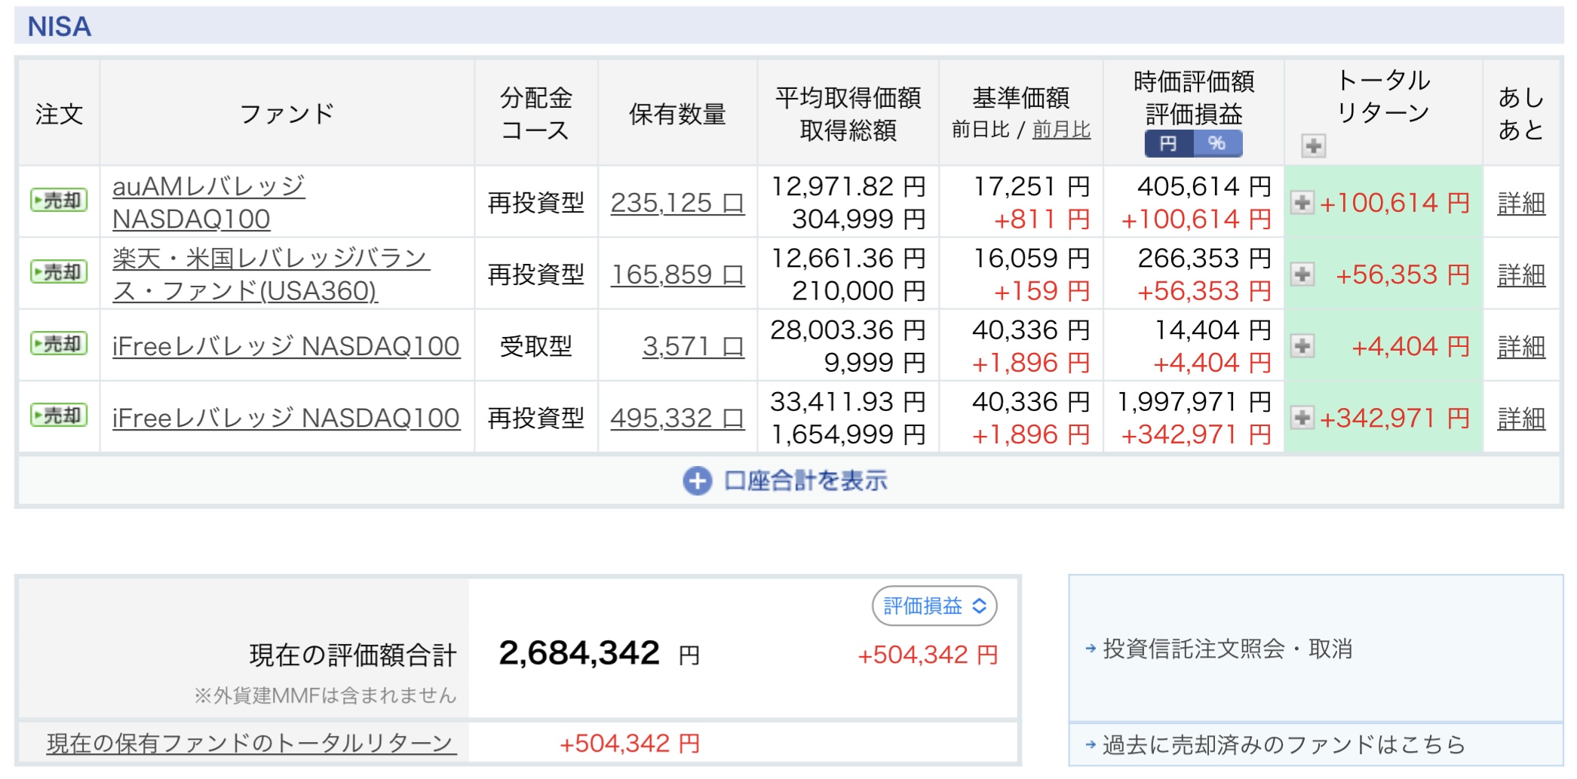
Task: Click the holdings quantity 235,125 口
Action: click(677, 203)
